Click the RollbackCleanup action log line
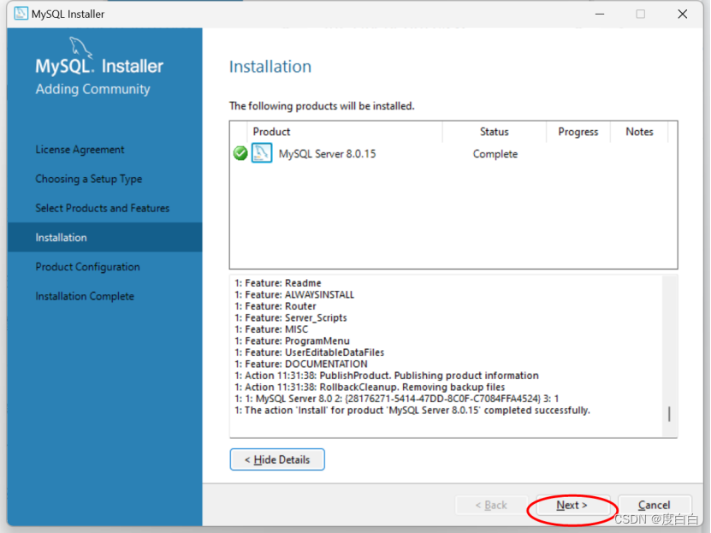Viewport: 711px width, 533px height. [370, 387]
